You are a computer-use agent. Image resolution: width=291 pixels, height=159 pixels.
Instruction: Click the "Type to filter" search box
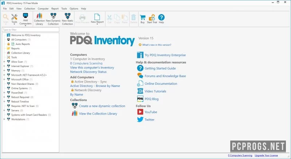click(31, 30)
